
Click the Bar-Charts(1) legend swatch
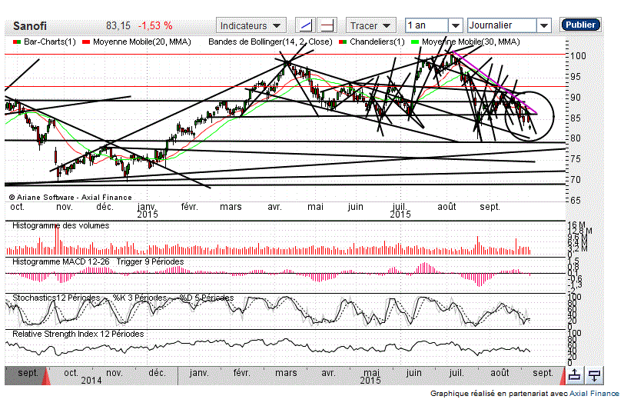tap(16, 42)
